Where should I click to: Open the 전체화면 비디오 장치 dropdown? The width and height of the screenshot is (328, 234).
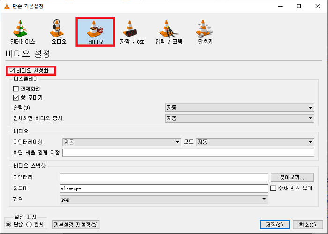click(x=239, y=118)
